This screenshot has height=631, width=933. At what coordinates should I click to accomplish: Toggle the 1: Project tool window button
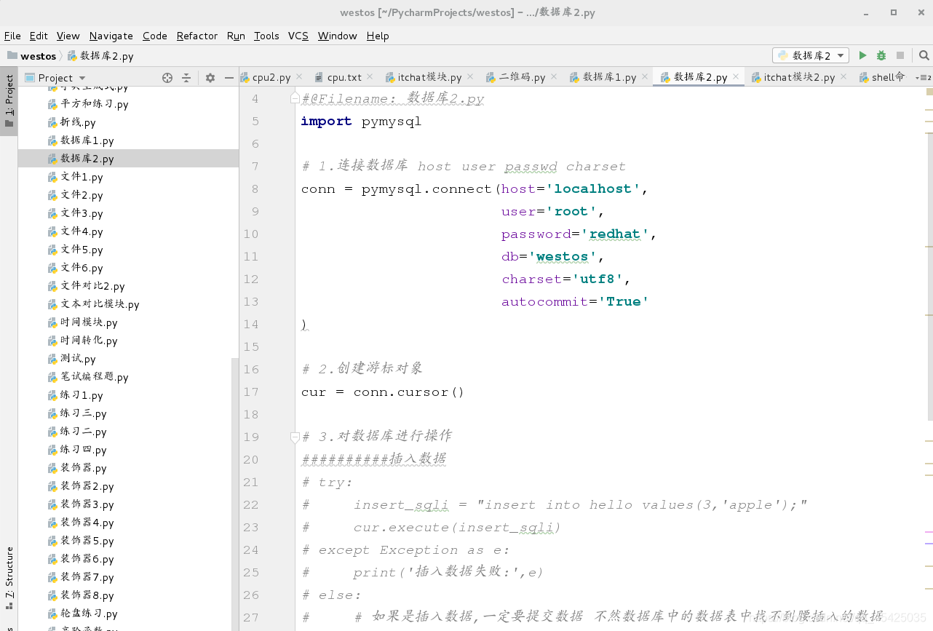pos(9,100)
